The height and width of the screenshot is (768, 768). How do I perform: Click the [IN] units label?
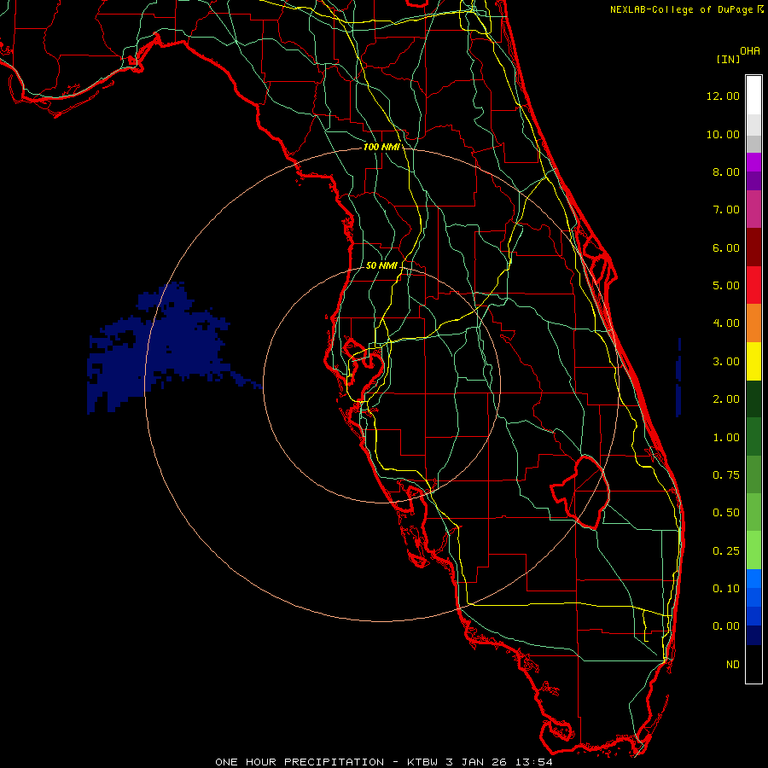point(728,59)
